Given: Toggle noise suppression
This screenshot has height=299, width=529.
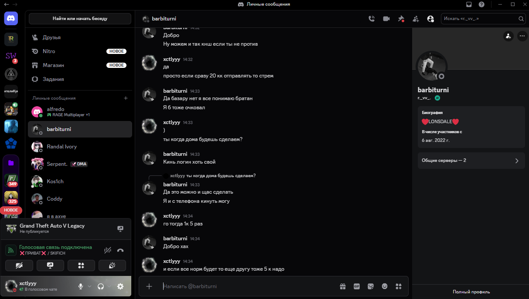Looking at the screenshot, I should coord(108,250).
